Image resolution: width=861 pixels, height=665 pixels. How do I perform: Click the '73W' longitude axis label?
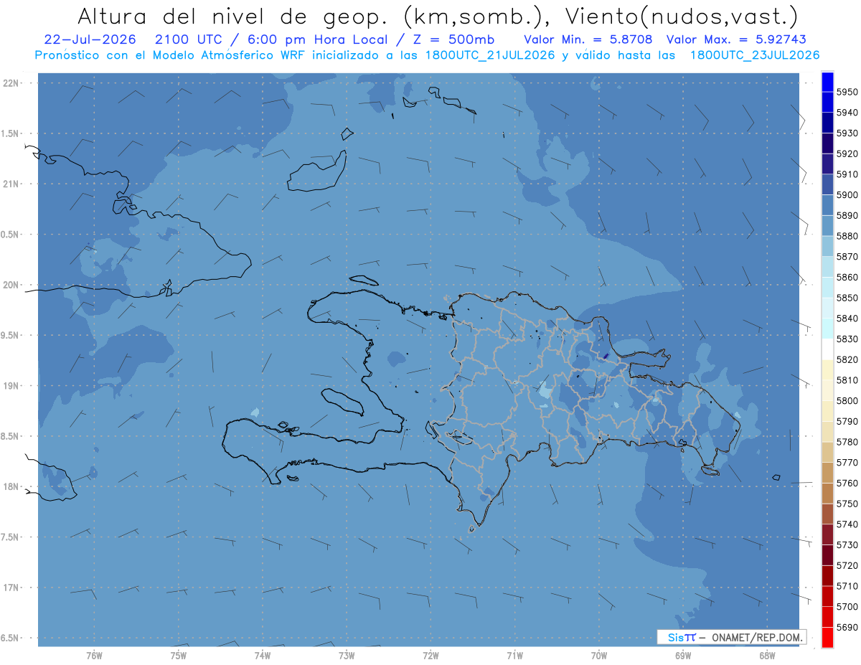click(347, 656)
